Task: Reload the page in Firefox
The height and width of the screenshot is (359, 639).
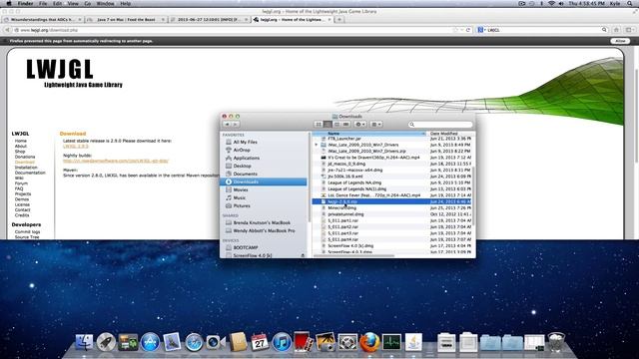Action: tap(468, 30)
